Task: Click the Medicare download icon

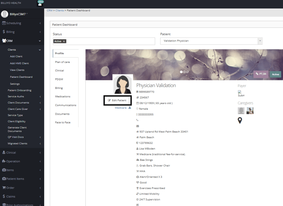Action: (x=130, y=108)
